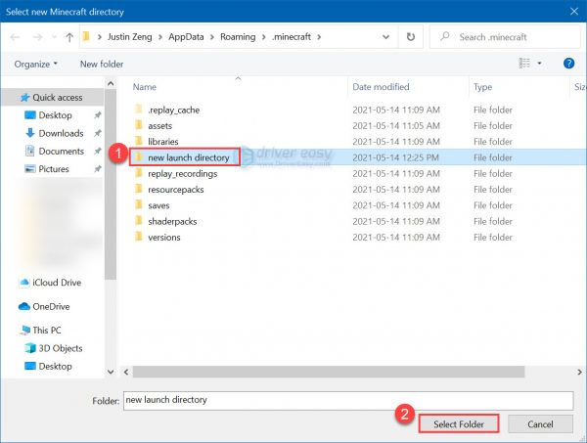This screenshot has height=443, width=587.
Task: Select the saves folder
Action: [158, 205]
